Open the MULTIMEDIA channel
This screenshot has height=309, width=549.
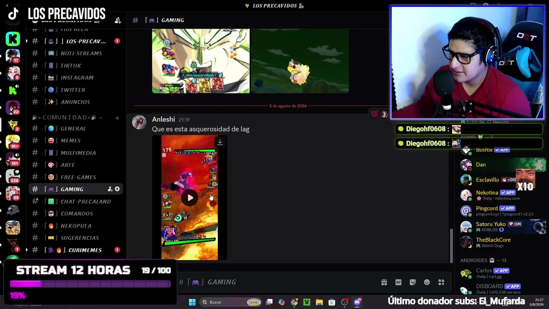tap(75, 153)
